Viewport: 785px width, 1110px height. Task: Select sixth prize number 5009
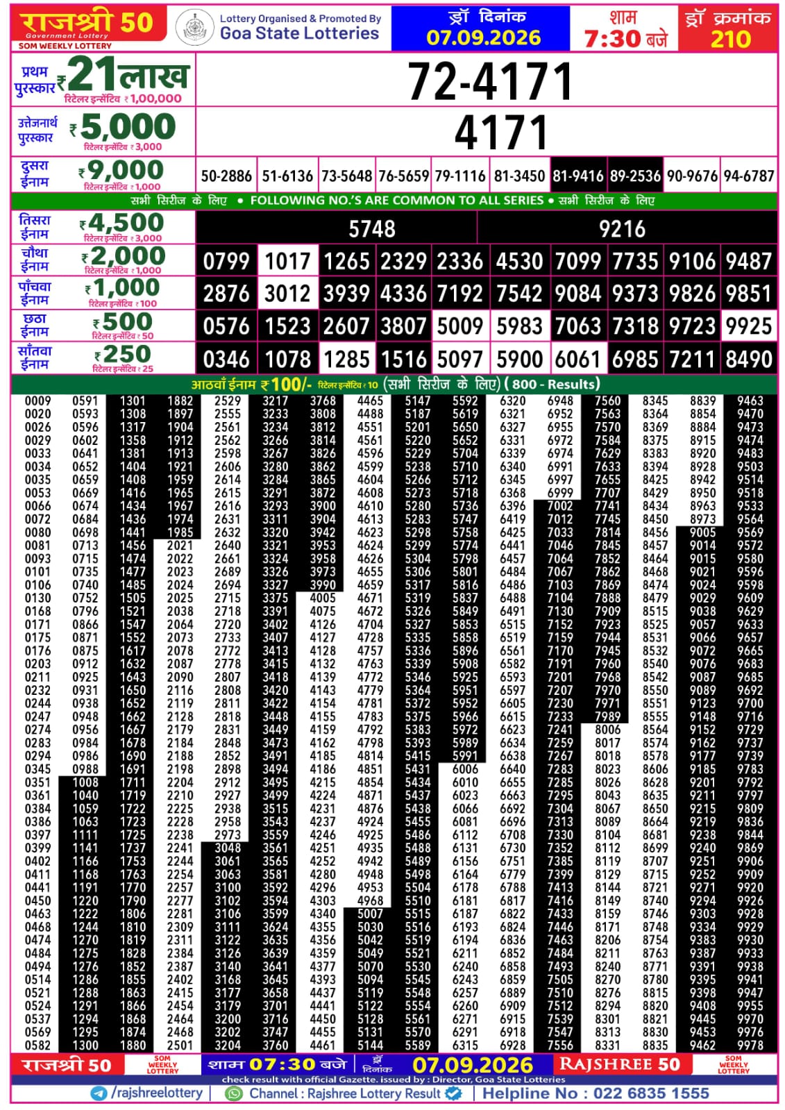[460, 326]
